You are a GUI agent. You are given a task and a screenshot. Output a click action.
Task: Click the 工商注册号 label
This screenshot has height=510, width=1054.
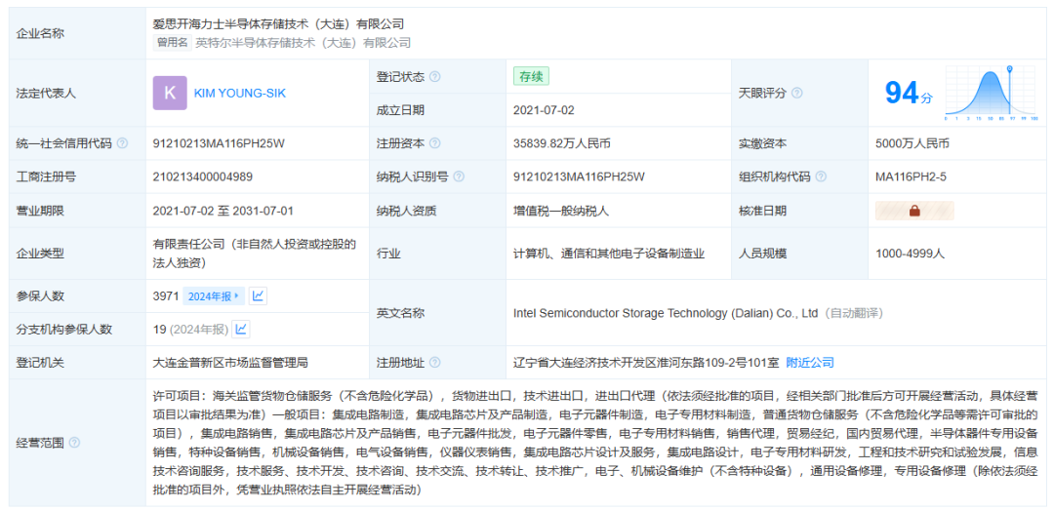[x=46, y=177]
